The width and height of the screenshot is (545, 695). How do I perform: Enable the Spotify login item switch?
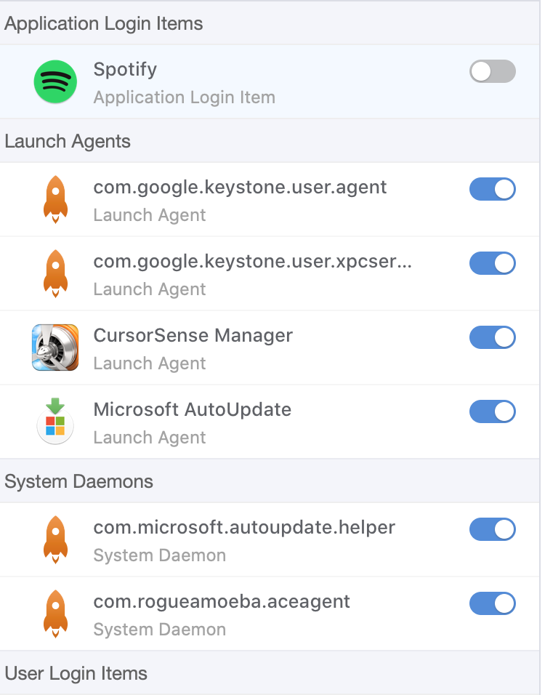(x=492, y=71)
